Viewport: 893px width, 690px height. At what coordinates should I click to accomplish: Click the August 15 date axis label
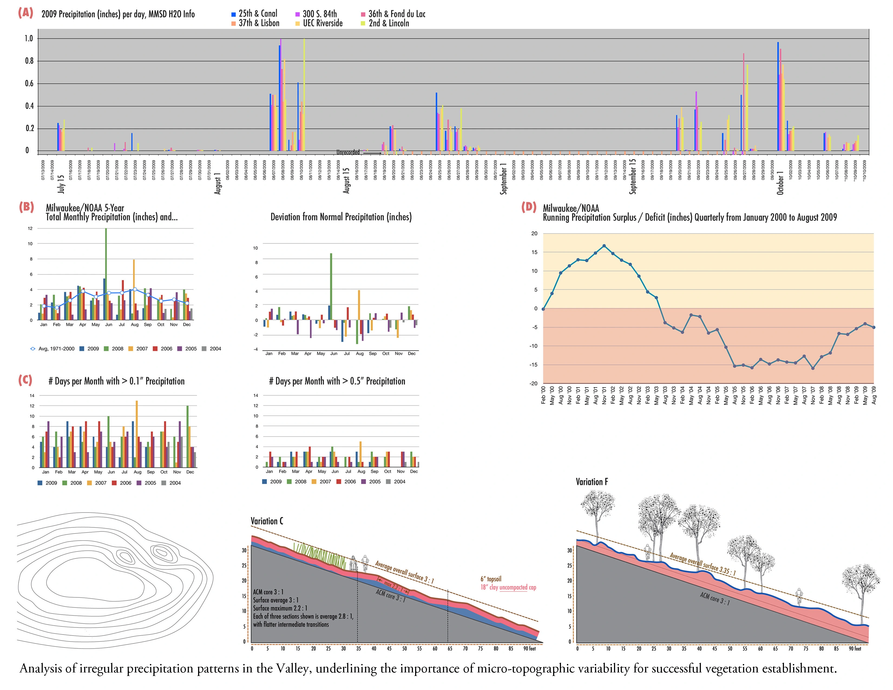click(x=346, y=180)
